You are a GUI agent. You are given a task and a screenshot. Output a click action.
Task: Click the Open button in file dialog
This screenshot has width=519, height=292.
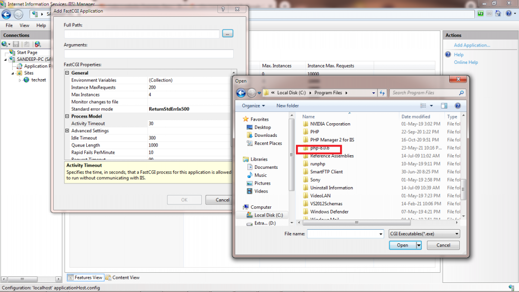coord(402,245)
